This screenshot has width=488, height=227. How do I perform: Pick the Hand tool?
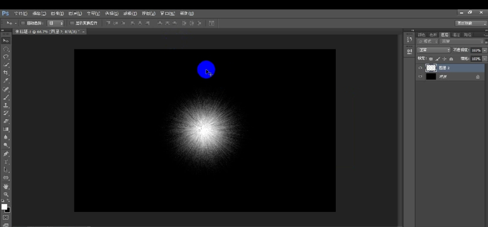point(6,186)
